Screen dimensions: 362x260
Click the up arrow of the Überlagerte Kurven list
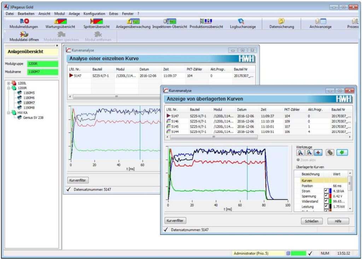pos(350,173)
